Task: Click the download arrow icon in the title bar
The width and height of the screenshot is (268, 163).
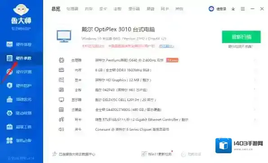Action: (233, 9)
